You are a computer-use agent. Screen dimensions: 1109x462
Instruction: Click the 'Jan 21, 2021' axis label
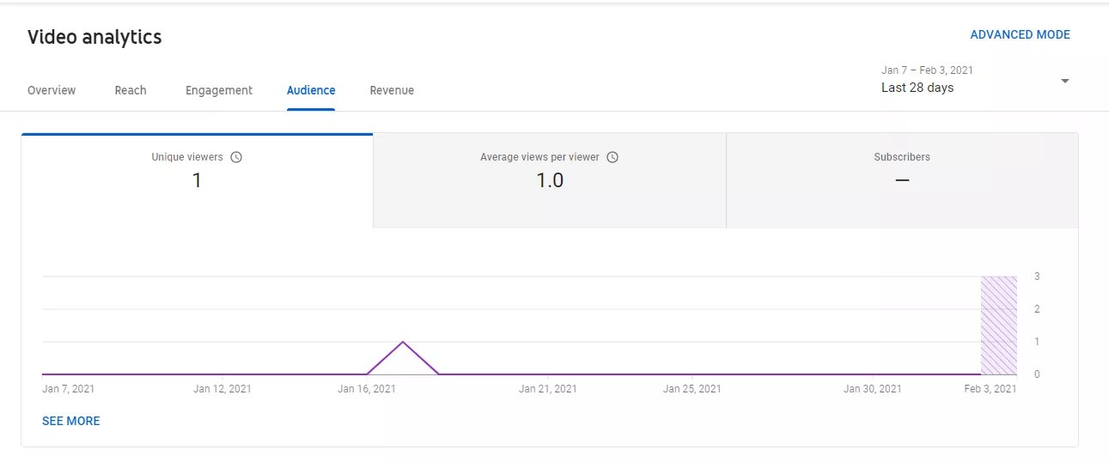(x=548, y=389)
